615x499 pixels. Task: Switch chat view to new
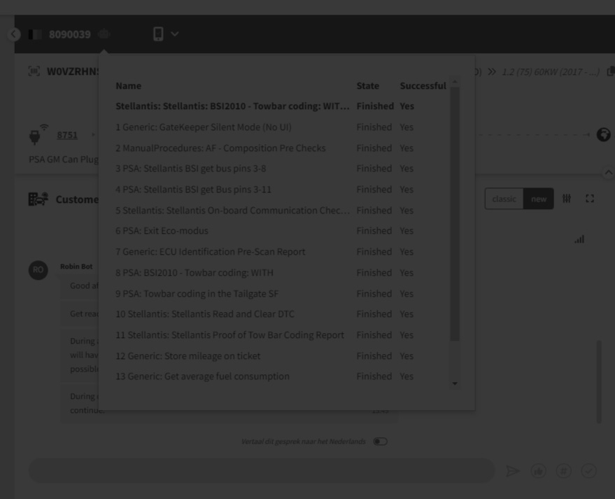pos(539,199)
